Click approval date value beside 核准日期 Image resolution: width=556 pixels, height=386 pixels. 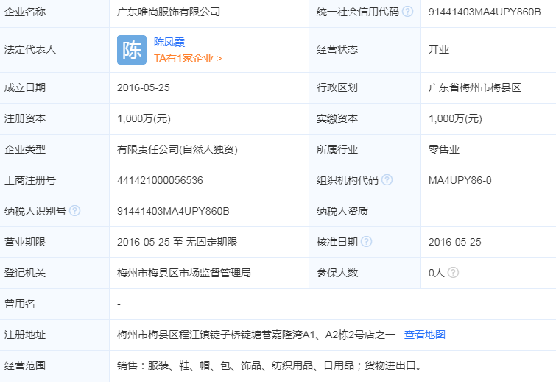pos(454,242)
